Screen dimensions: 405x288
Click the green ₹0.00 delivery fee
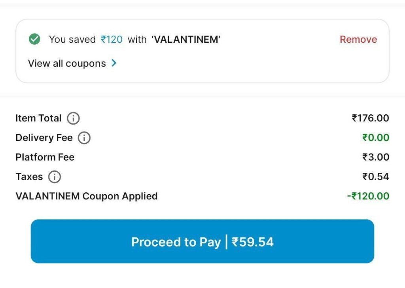[x=375, y=138]
